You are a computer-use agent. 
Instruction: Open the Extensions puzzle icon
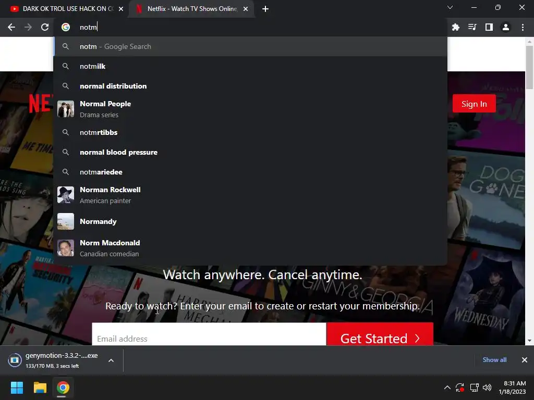click(456, 27)
